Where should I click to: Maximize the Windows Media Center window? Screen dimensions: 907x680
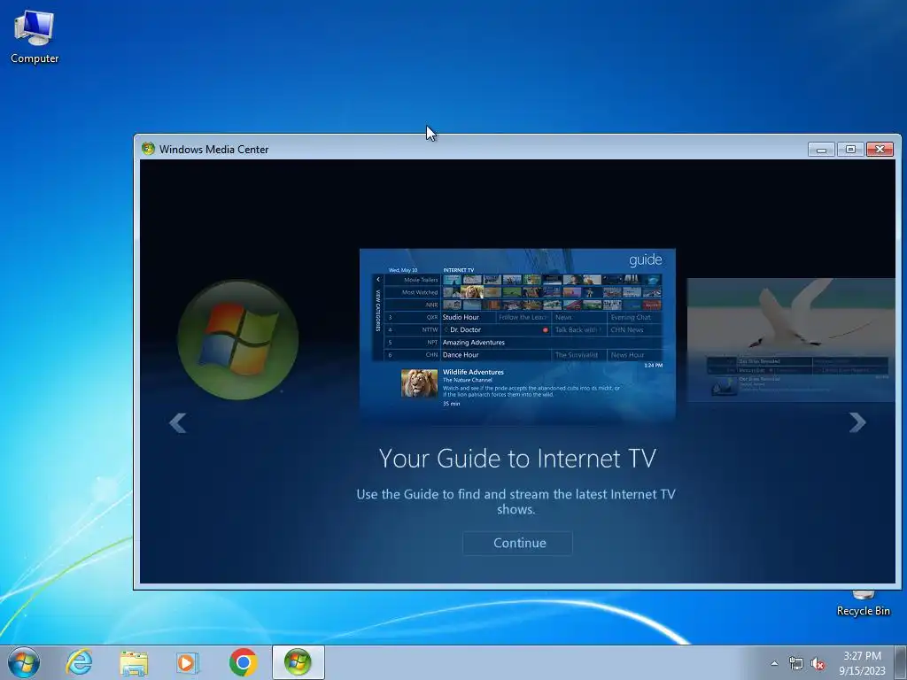click(850, 149)
